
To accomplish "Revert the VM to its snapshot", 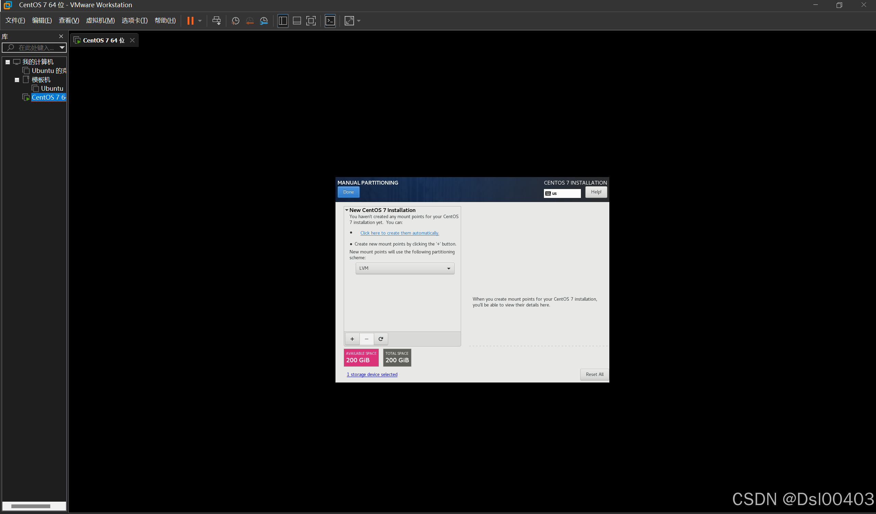I will tap(250, 21).
